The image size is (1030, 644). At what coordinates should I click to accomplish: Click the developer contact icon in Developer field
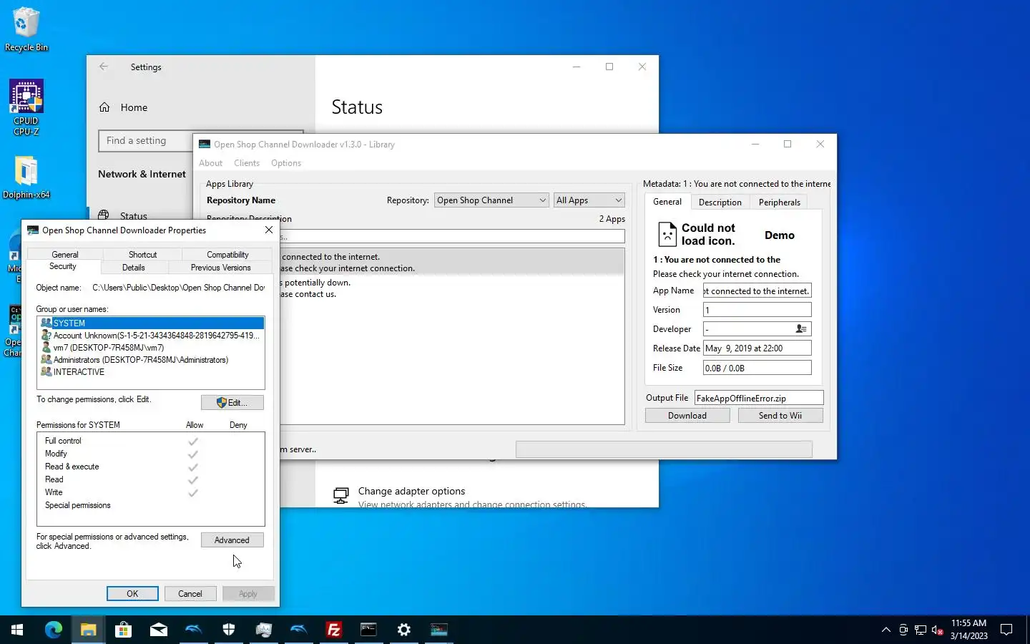pos(801,329)
